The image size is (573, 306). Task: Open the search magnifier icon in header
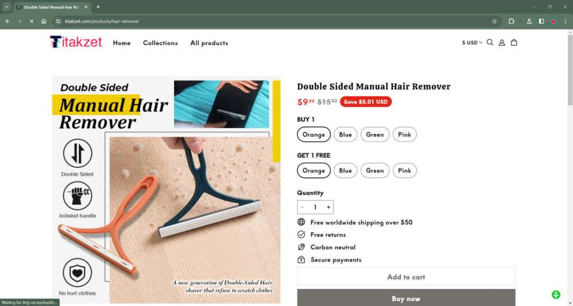(490, 43)
